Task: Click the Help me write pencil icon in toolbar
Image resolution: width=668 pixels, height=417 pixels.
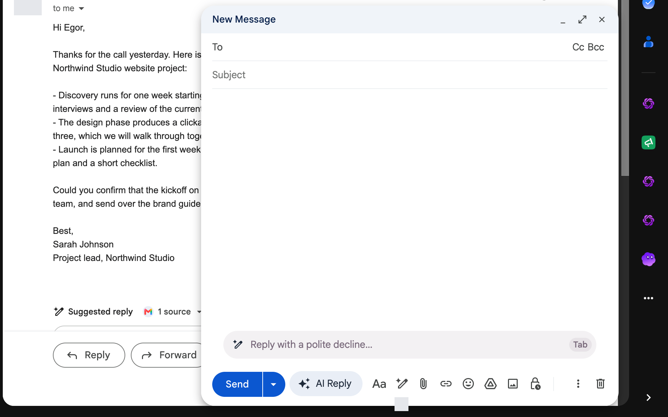Action: [x=402, y=384]
